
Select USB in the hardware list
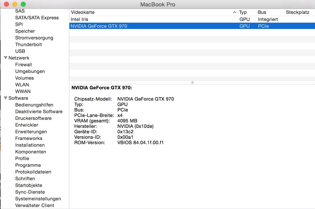coord(20,51)
